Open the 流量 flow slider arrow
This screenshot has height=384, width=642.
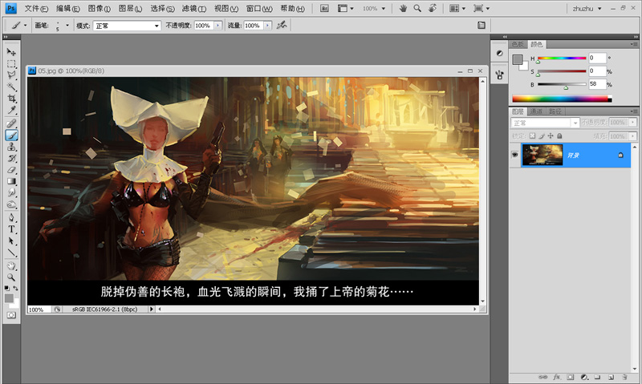pos(267,26)
